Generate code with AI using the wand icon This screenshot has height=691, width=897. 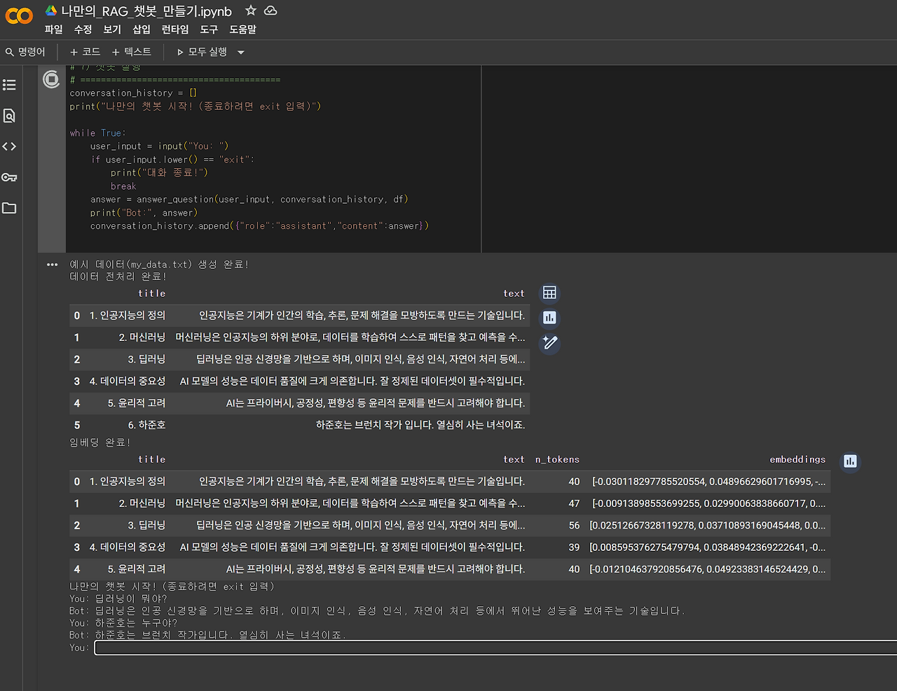(549, 343)
